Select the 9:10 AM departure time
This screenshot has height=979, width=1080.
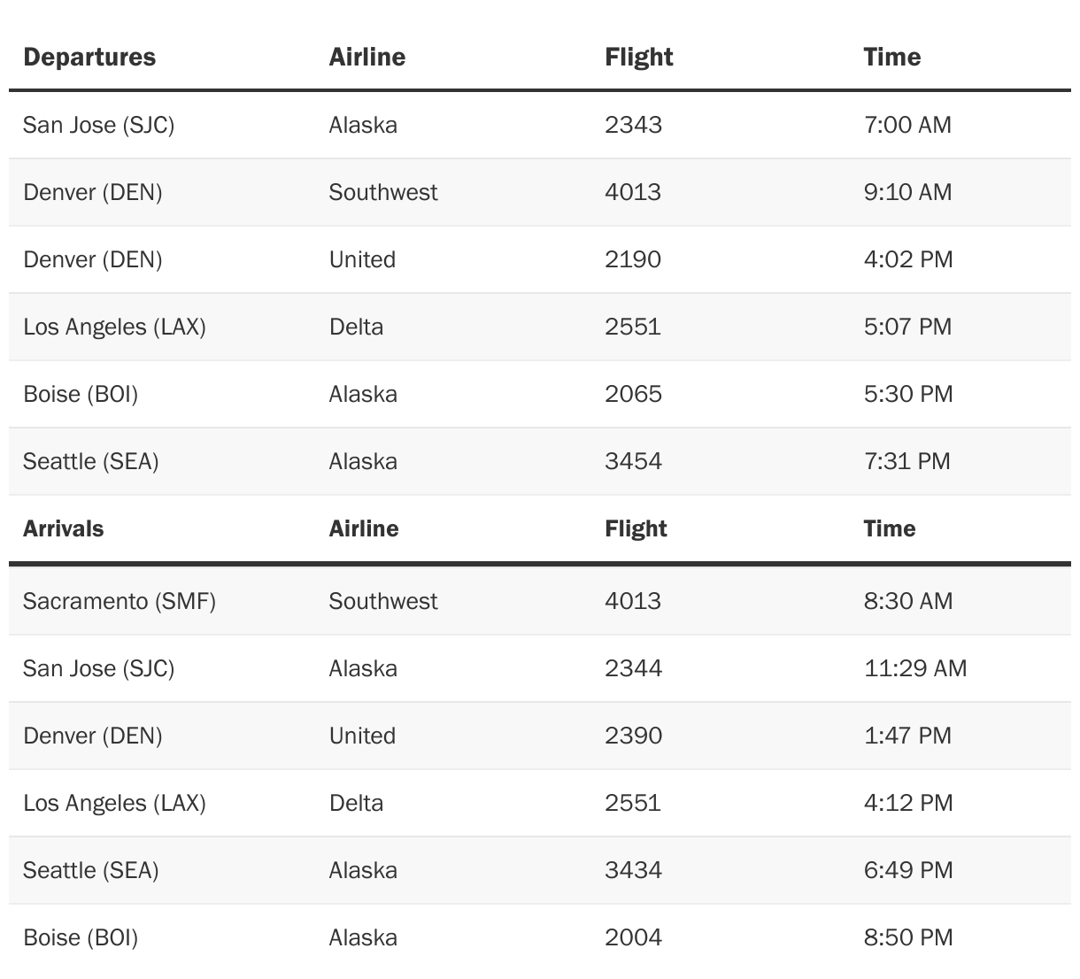coord(907,192)
